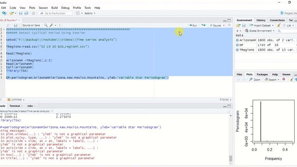Switch to the Terminal tab
297x167 pixels.
14,106
